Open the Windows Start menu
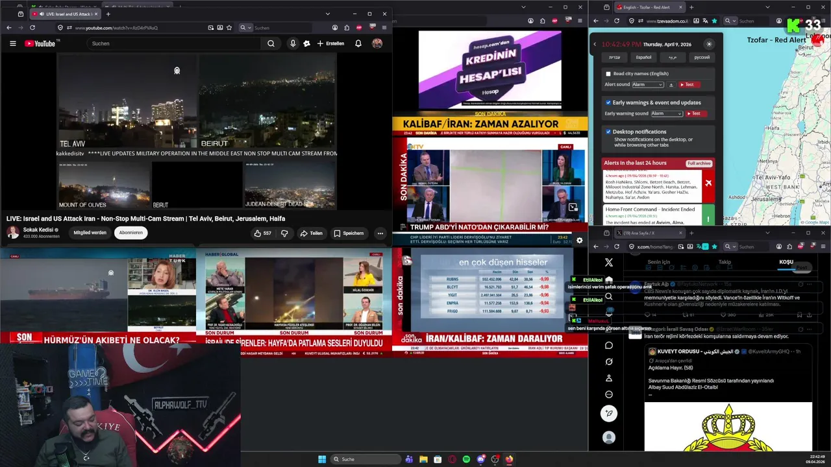 322,459
